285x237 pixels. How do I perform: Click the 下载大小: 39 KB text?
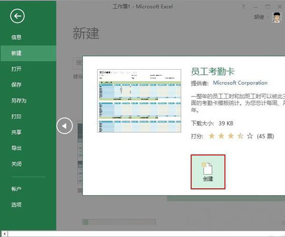212,123
